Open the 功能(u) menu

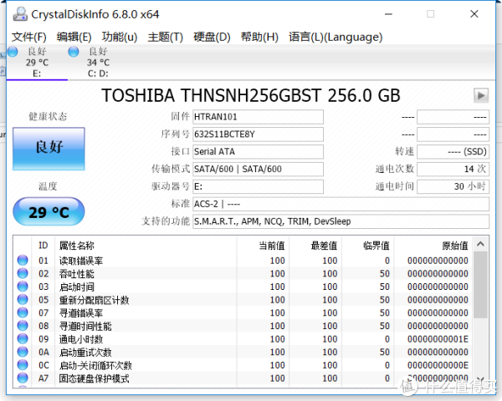tap(120, 37)
